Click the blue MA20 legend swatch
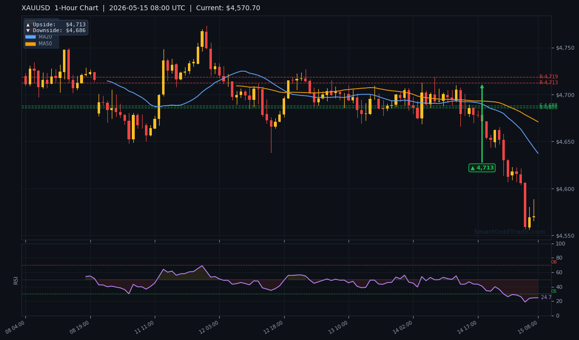579x340 pixels. [30, 37]
